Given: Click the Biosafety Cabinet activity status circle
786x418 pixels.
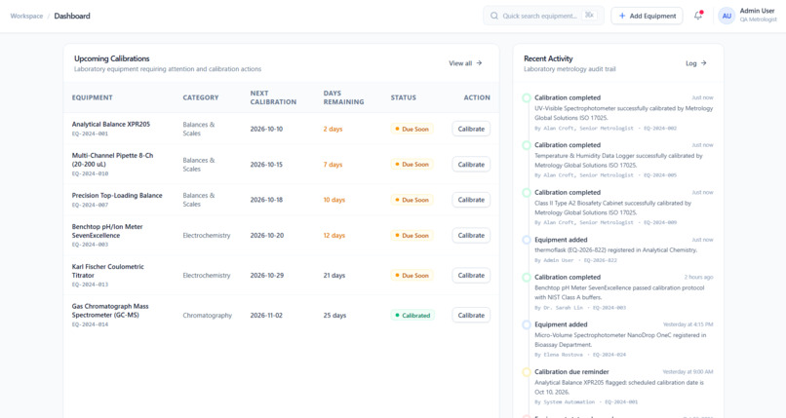Looking at the screenshot, I should (527, 193).
